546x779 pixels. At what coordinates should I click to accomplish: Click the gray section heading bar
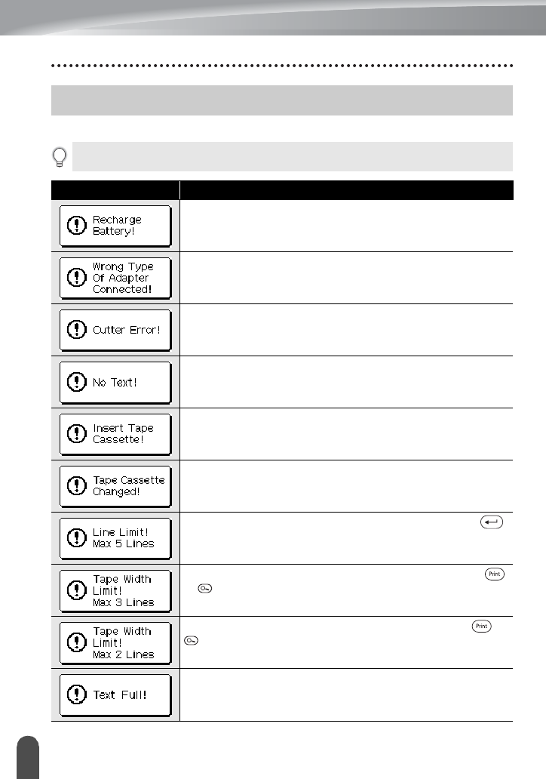click(282, 100)
